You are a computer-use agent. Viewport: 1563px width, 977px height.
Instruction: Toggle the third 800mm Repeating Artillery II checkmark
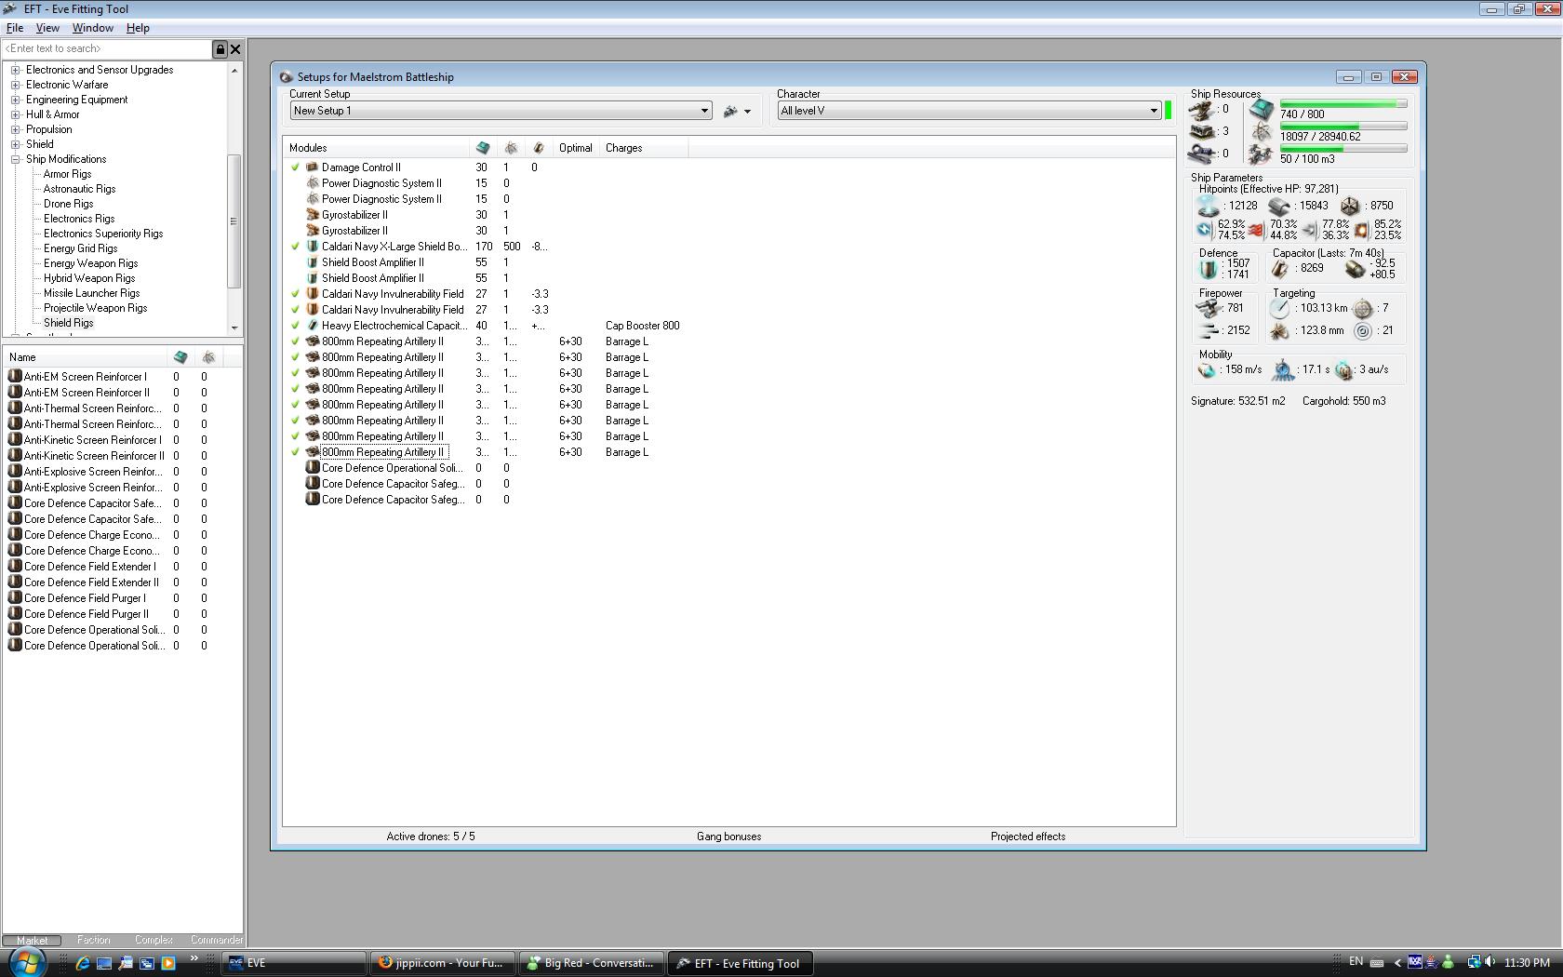[296, 373]
